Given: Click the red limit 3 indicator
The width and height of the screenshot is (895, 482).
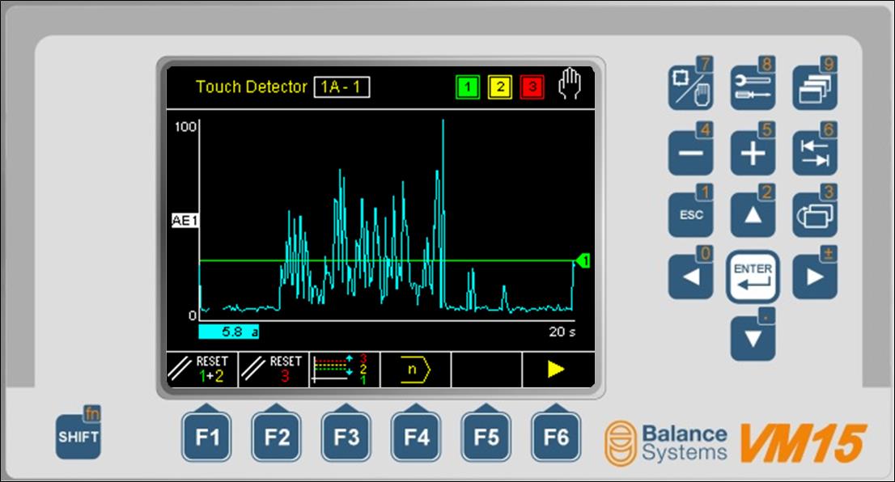Looking at the screenshot, I should (x=532, y=87).
